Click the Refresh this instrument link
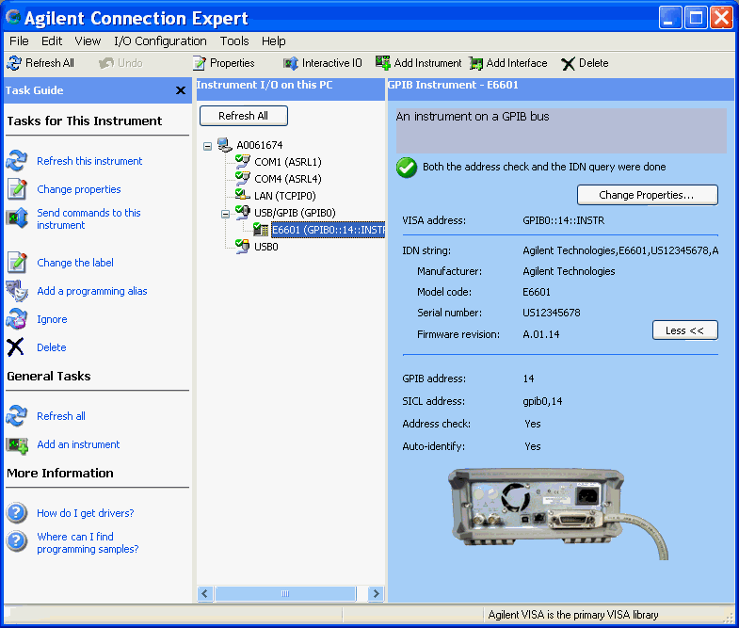This screenshot has width=739, height=628. pyautogui.click(x=89, y=161)
